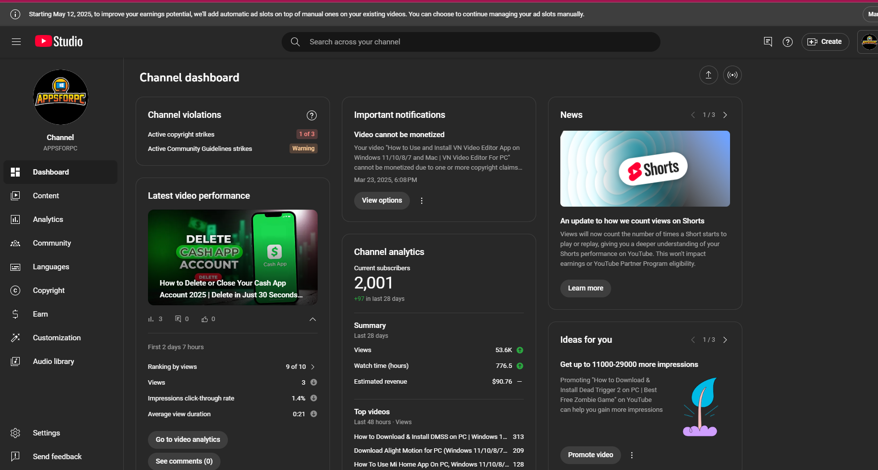Go to next News slide

[725, 115]
